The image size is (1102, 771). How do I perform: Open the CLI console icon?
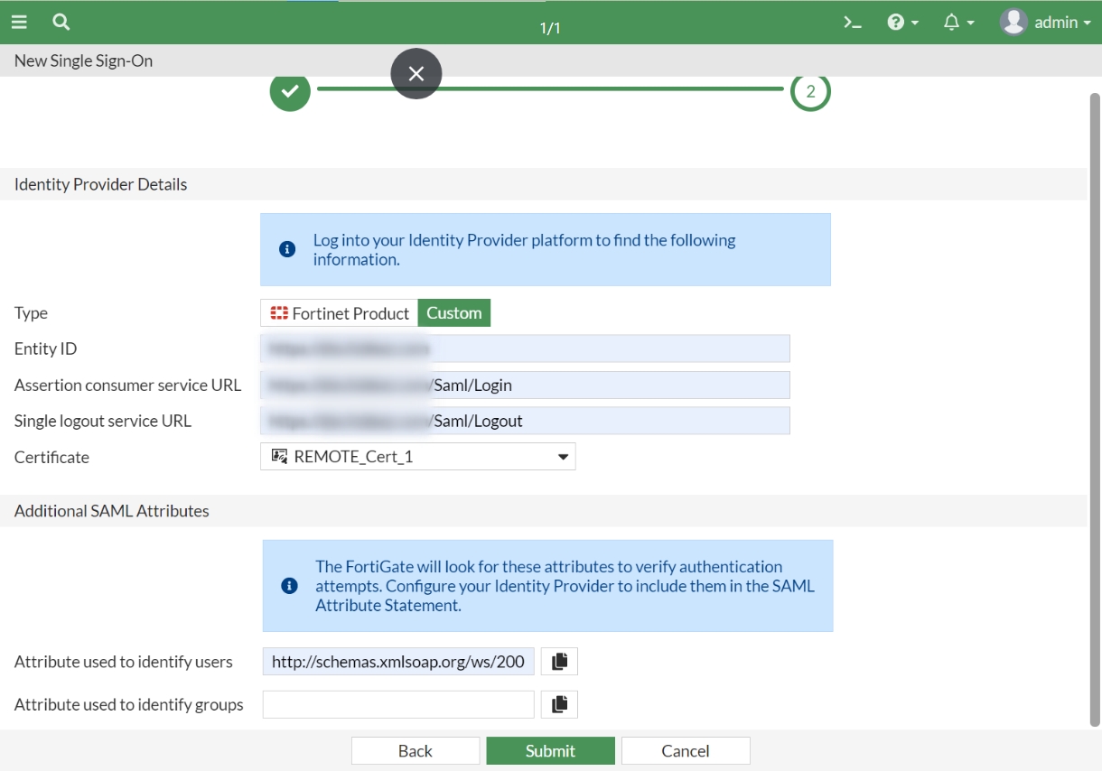pyautogui.click(x=852, y=23)
